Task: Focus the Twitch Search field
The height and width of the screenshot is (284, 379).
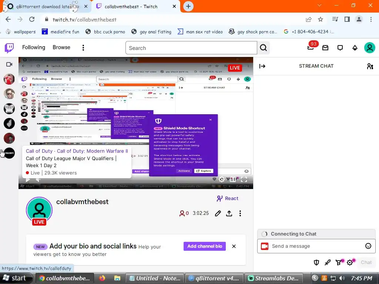Action: (191, 48)
